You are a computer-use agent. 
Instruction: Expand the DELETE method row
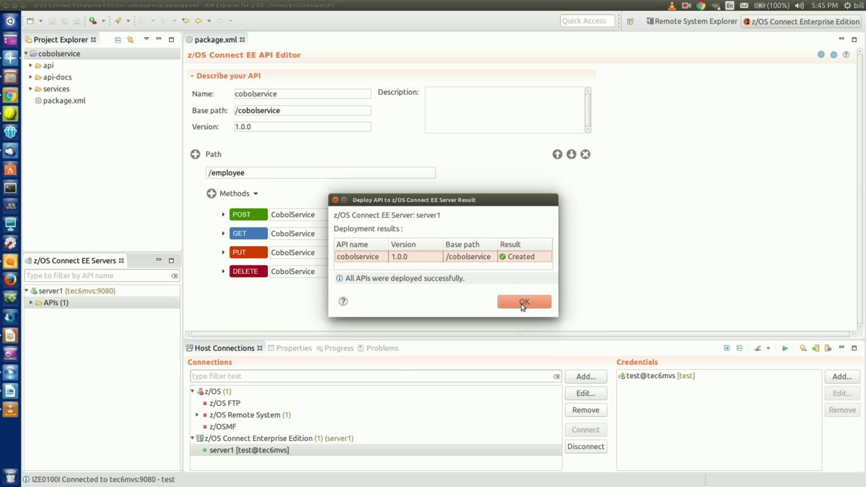coord(223,271)
